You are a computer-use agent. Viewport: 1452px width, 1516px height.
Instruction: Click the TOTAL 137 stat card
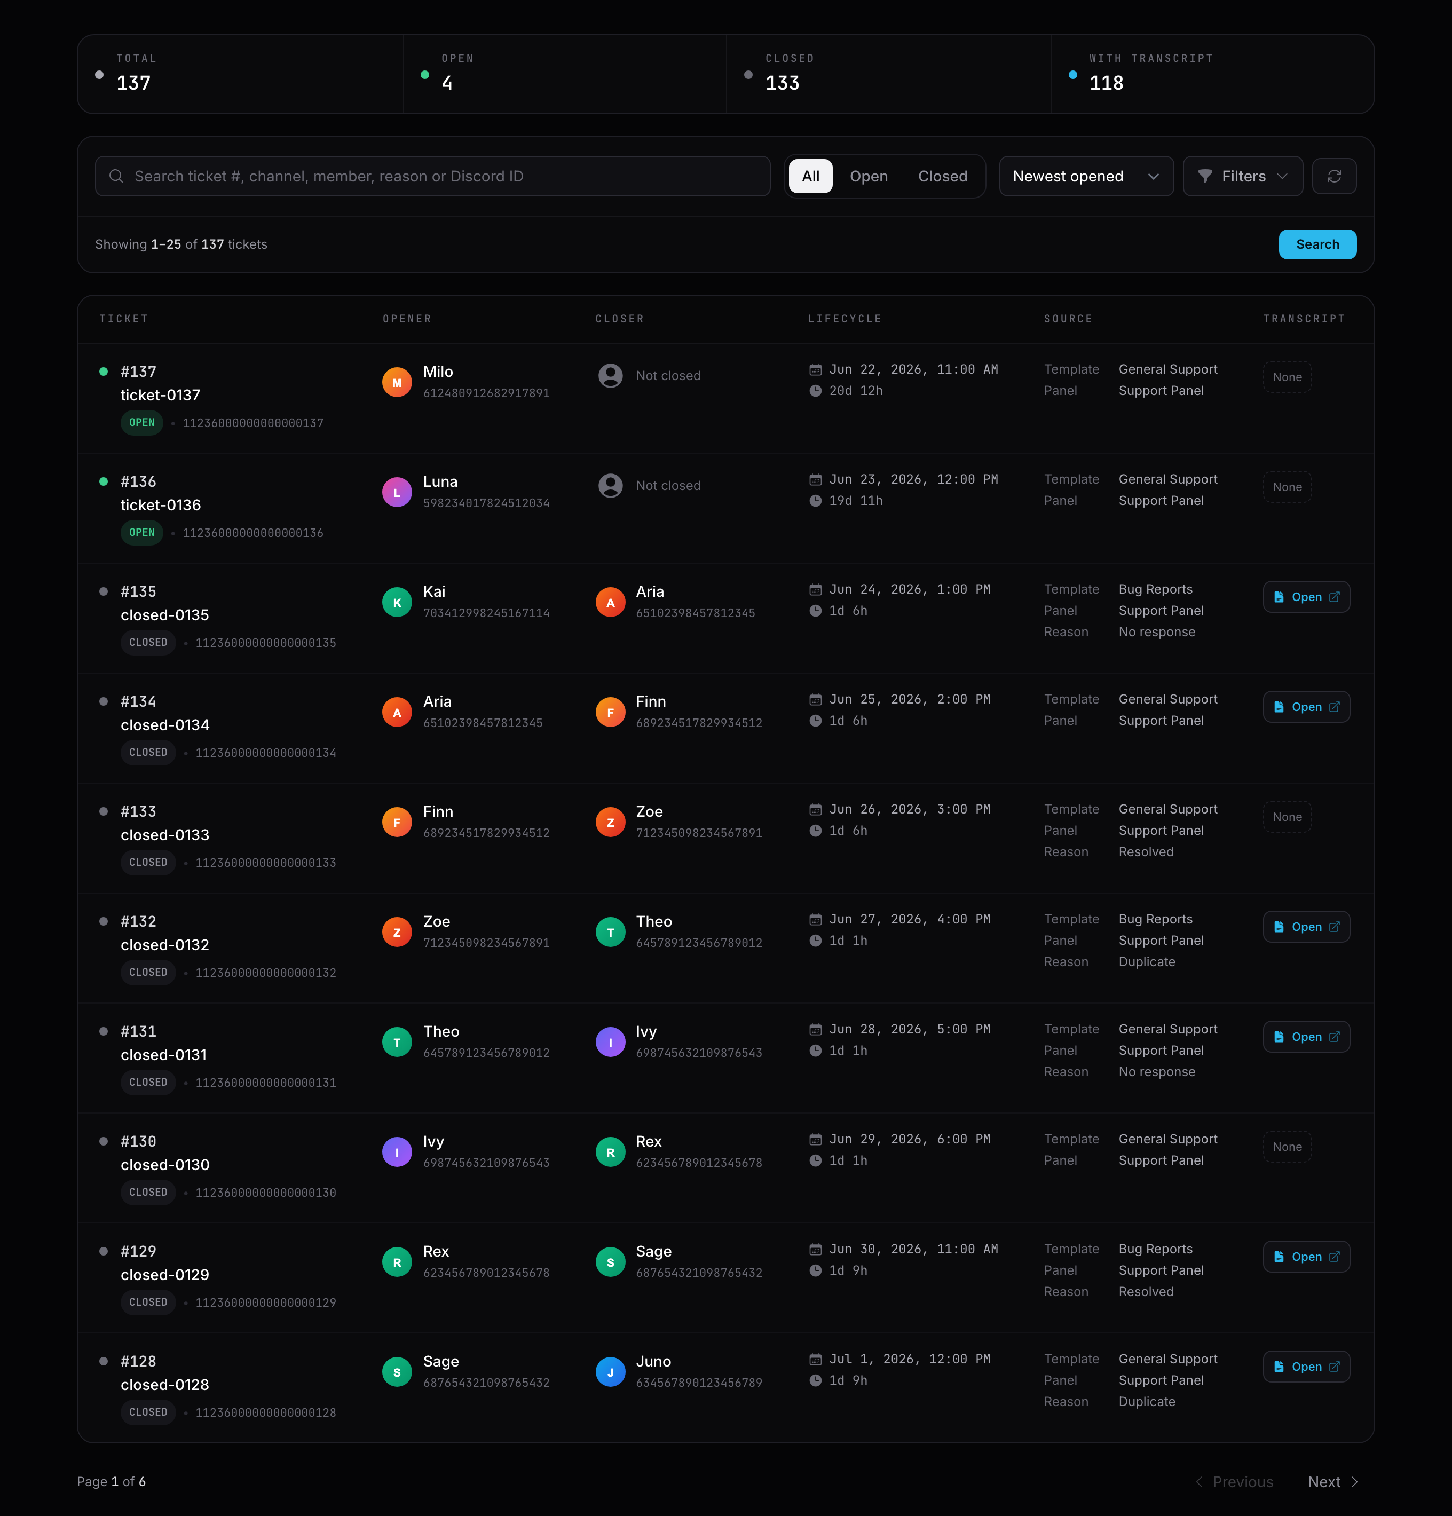click(240, 74)
